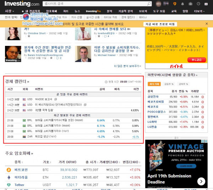Click the Investing.com logo
Screen dimensions: 213x190
(x=22, y=4)
